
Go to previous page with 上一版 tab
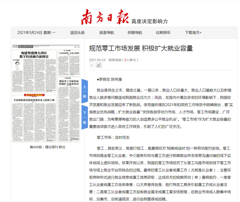(x=85, y=92)
